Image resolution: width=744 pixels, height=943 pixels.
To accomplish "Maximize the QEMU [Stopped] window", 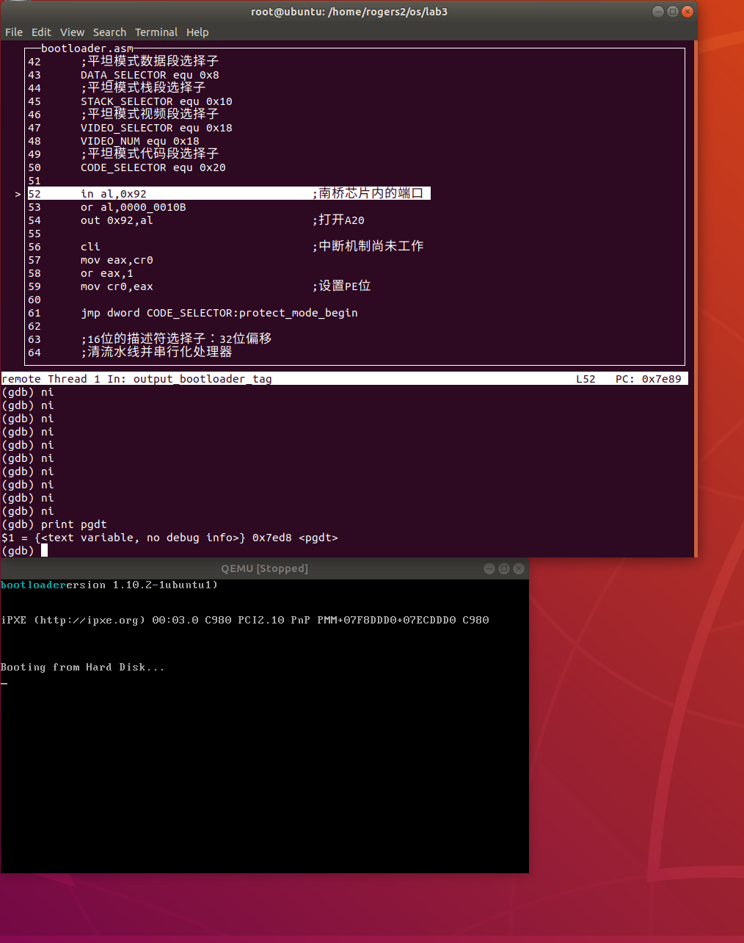I will [x=504, y=568].
